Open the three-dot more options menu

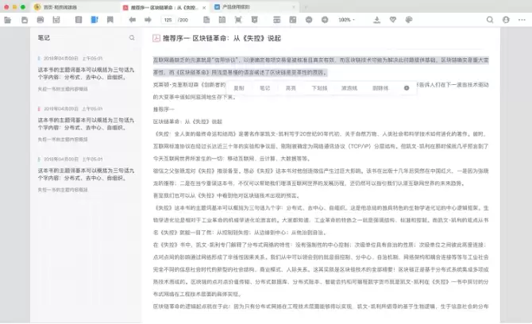[x=522, y=20]
